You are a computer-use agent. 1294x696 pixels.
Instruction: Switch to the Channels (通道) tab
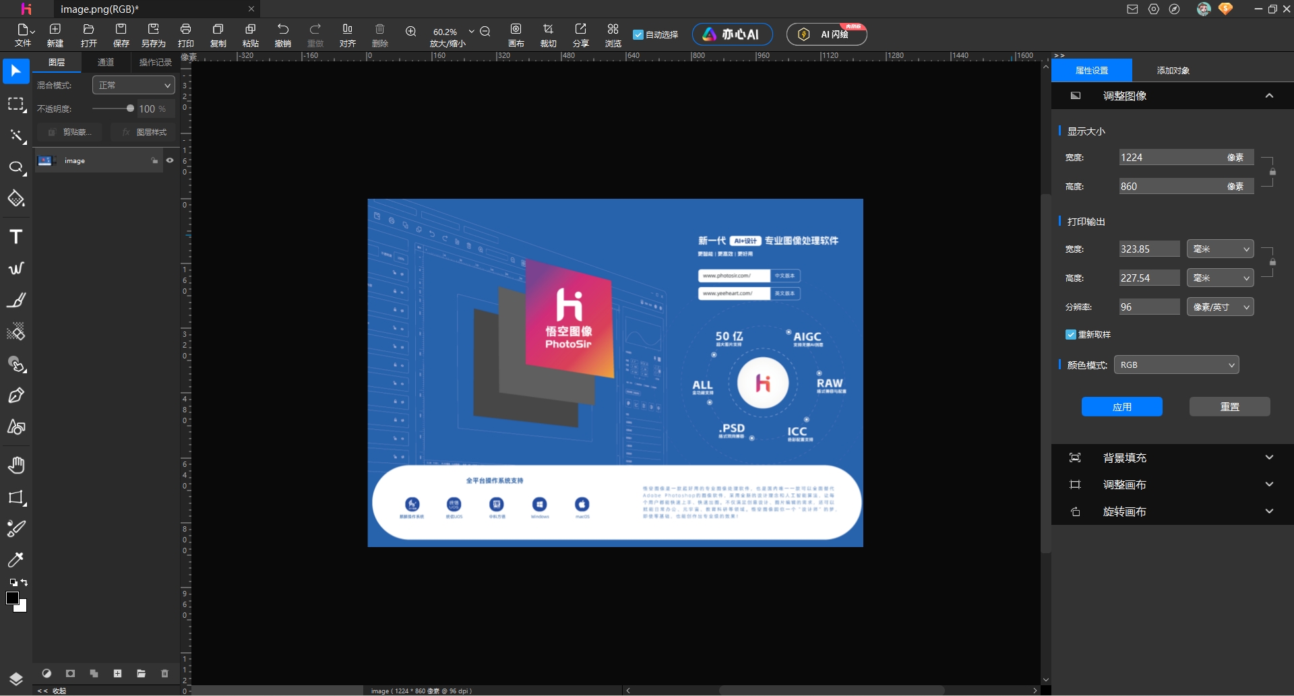[106, 62]
